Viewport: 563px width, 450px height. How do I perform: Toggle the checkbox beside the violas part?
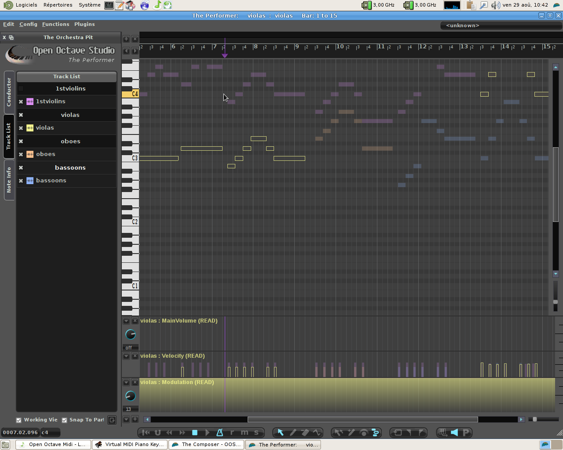pyautogui.click(x=21, y=128)
